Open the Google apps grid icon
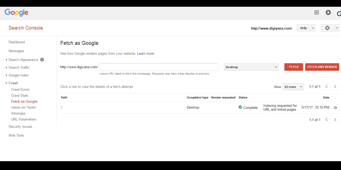The width and height of the screenshot is (341, 170). (x=316, y=12)
